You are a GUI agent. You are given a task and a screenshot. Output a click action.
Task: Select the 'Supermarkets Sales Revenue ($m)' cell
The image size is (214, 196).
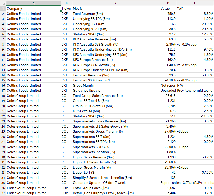tap(116, 121)
